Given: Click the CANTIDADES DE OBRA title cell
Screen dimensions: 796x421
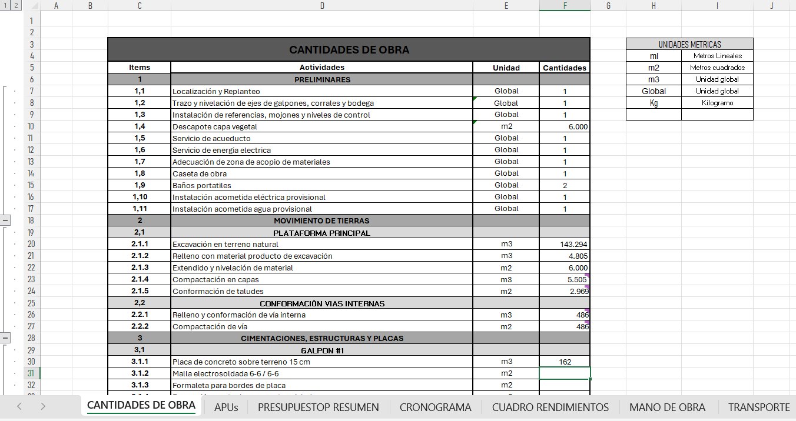Looking at the screenshot, I should click(349, 50).
